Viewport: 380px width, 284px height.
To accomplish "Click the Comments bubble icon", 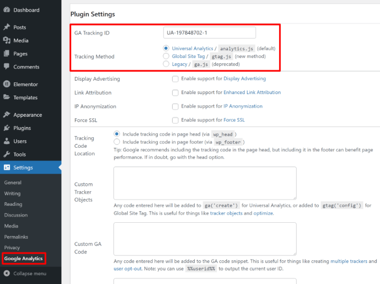I will tap(6, 67).
